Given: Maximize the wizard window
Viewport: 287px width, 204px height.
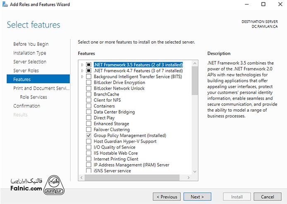Looking at the screenshot, I should coord(263,5).
